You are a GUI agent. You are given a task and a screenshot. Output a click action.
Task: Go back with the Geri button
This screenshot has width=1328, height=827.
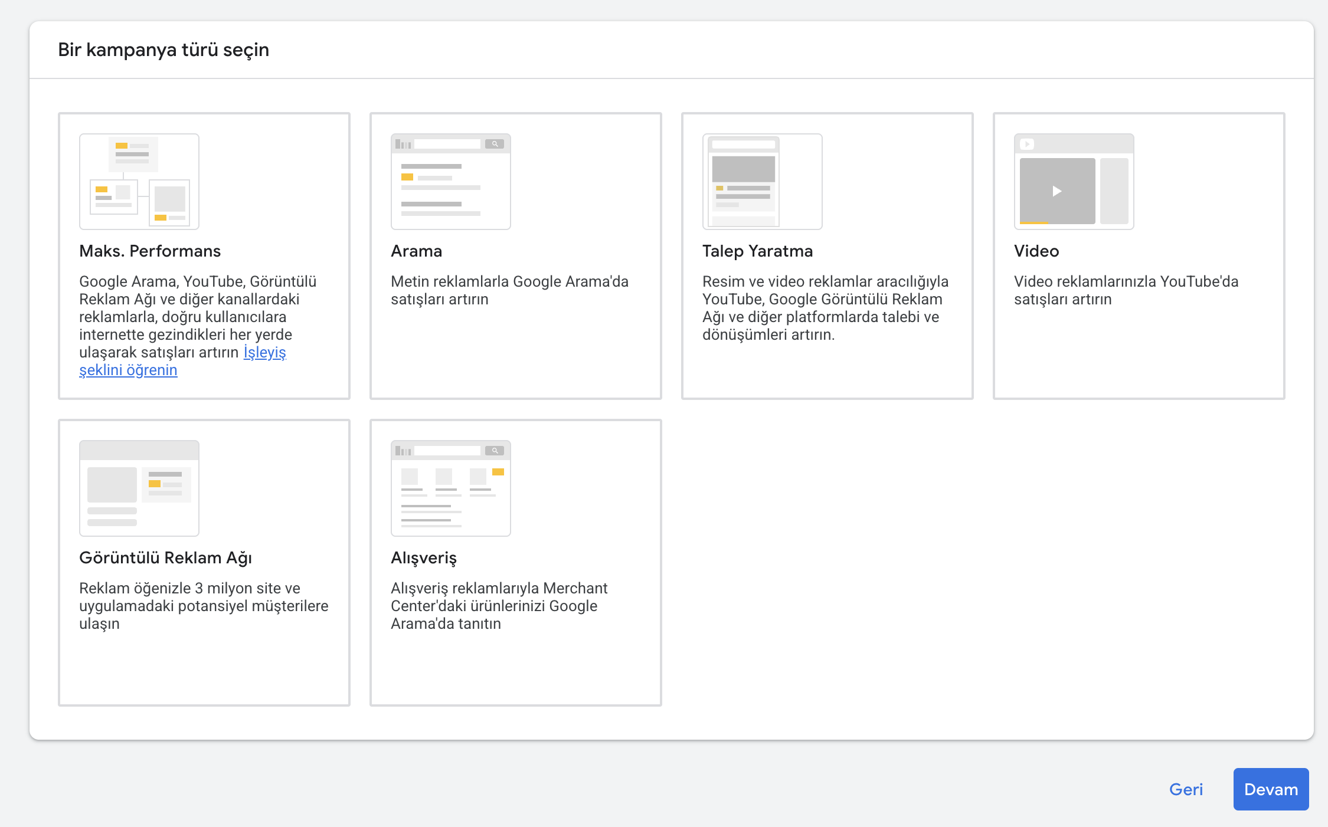click(x=1186, y=789)
